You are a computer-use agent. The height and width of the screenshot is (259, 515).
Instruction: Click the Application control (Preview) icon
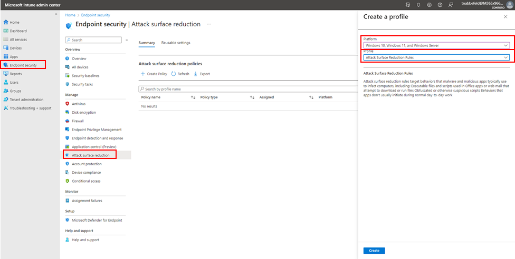tap(68, 146)
